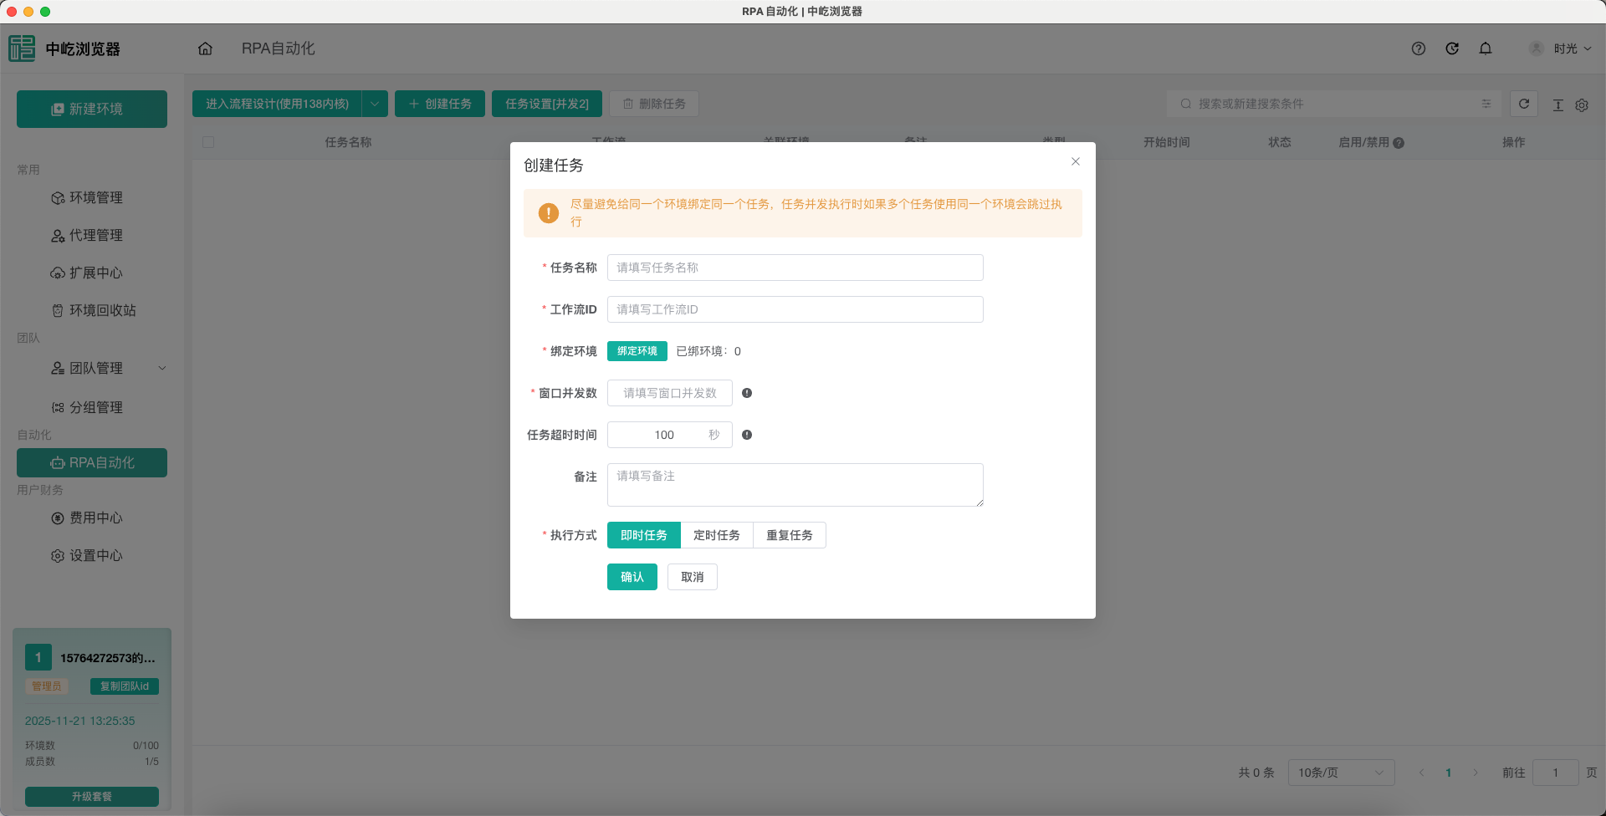Open 费用中心 from the sidebar
The height and width of the screenshot is (816, 1606).
point(96,518)
